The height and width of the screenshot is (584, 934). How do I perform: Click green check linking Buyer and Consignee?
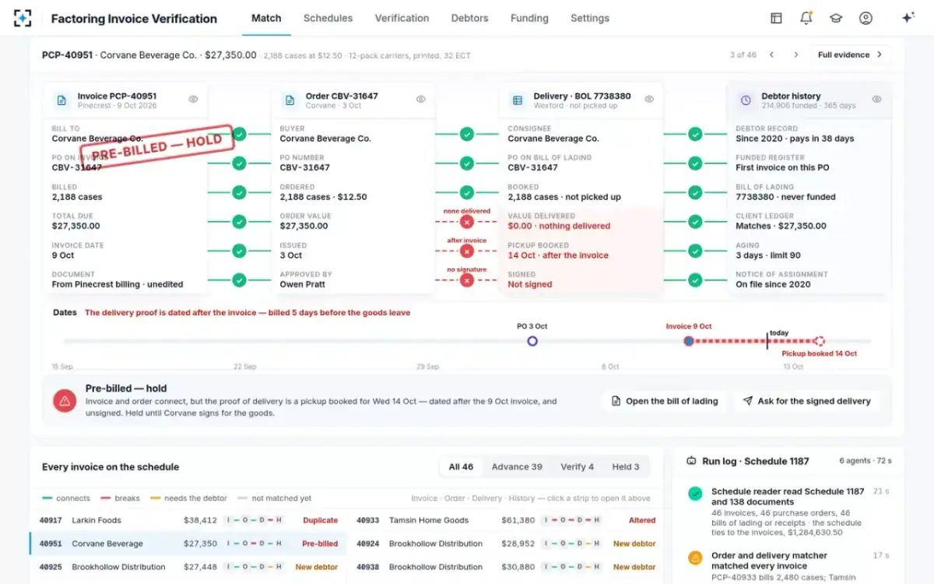(467, 135)
